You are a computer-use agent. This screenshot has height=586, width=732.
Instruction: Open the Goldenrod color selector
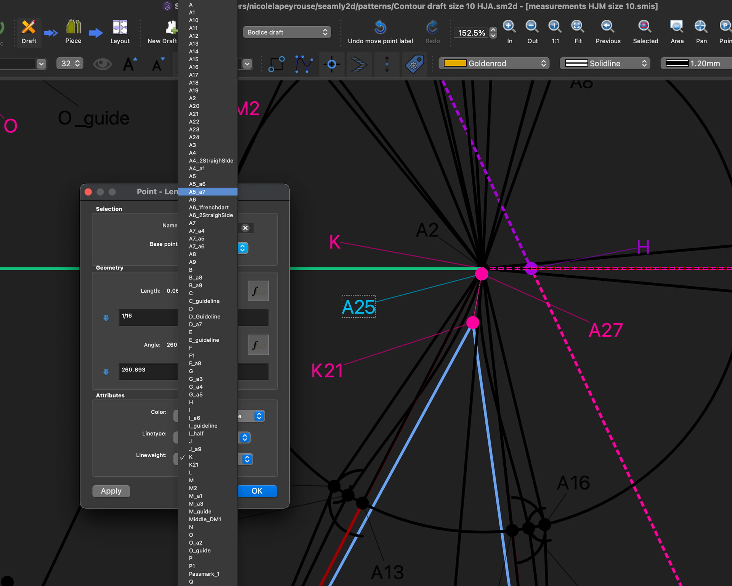point(494,64)
